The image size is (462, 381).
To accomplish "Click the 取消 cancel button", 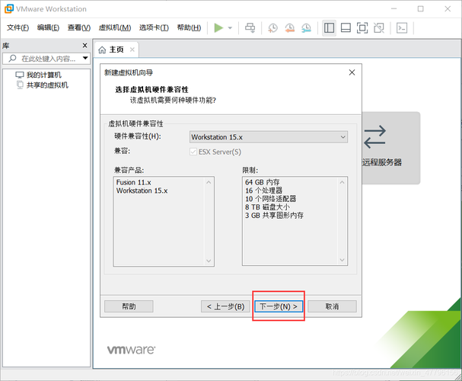I will click(x=332, y=306).
